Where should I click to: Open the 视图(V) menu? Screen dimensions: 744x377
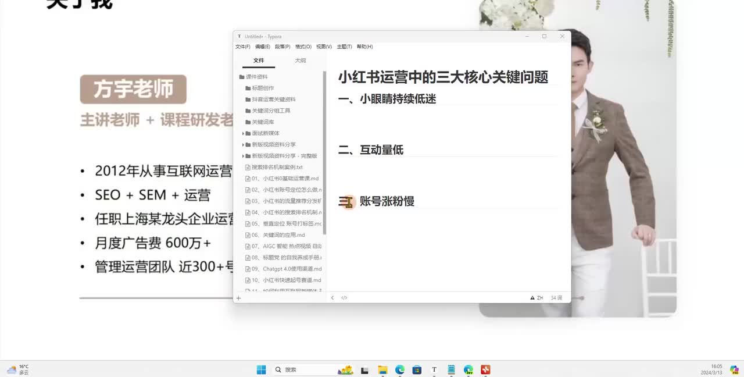pos(324,47)
